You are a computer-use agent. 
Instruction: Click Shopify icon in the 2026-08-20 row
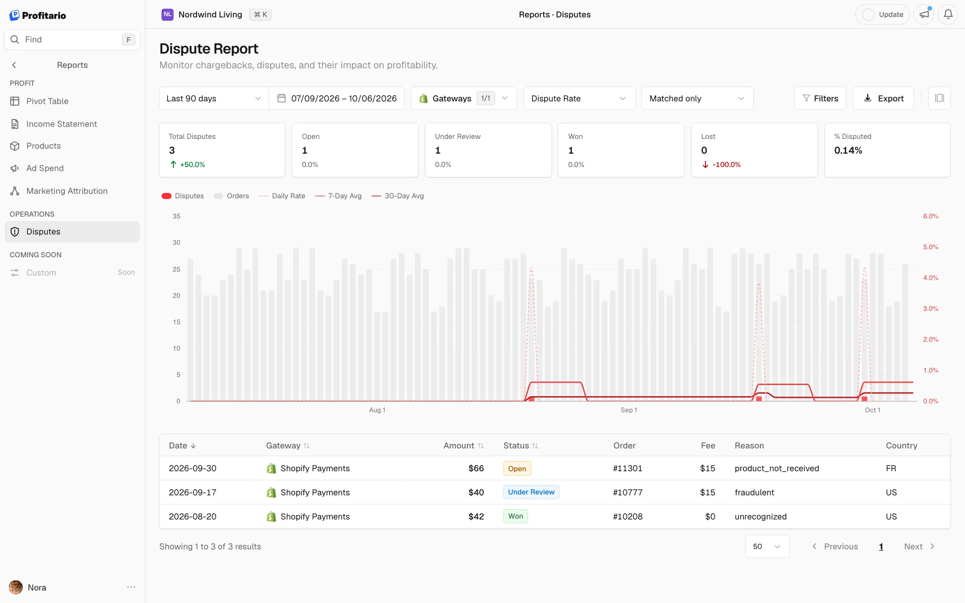[x=271, y=516]
